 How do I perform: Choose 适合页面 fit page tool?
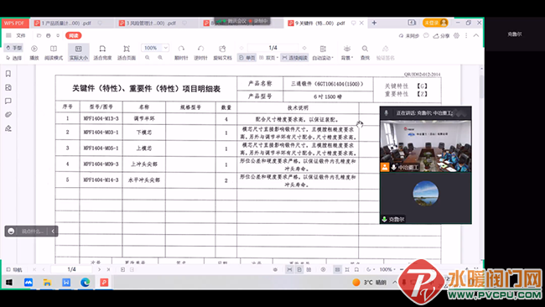[127, 52]
